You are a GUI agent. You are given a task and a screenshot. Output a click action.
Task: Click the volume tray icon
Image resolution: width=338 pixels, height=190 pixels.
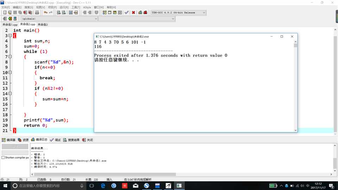click(x=302, y=186)
